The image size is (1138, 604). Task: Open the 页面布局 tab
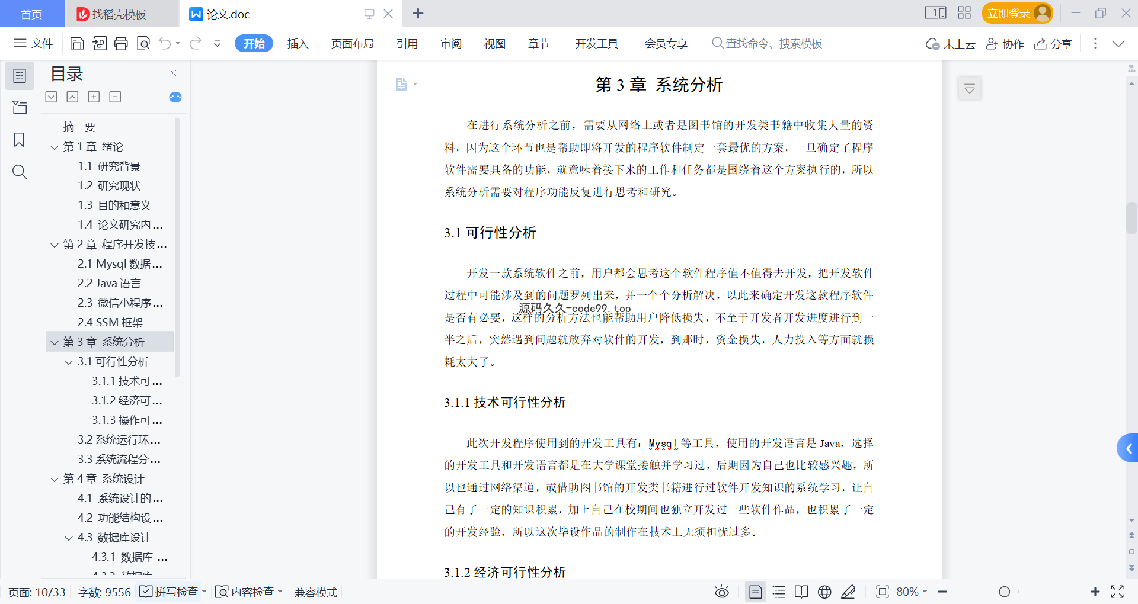pos(352,43)
